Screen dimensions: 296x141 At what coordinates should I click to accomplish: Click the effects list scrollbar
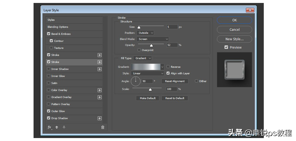105,70
